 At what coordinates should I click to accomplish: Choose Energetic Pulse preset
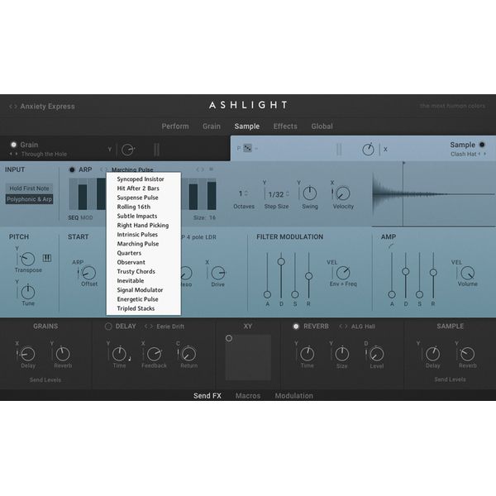point(144,299)
